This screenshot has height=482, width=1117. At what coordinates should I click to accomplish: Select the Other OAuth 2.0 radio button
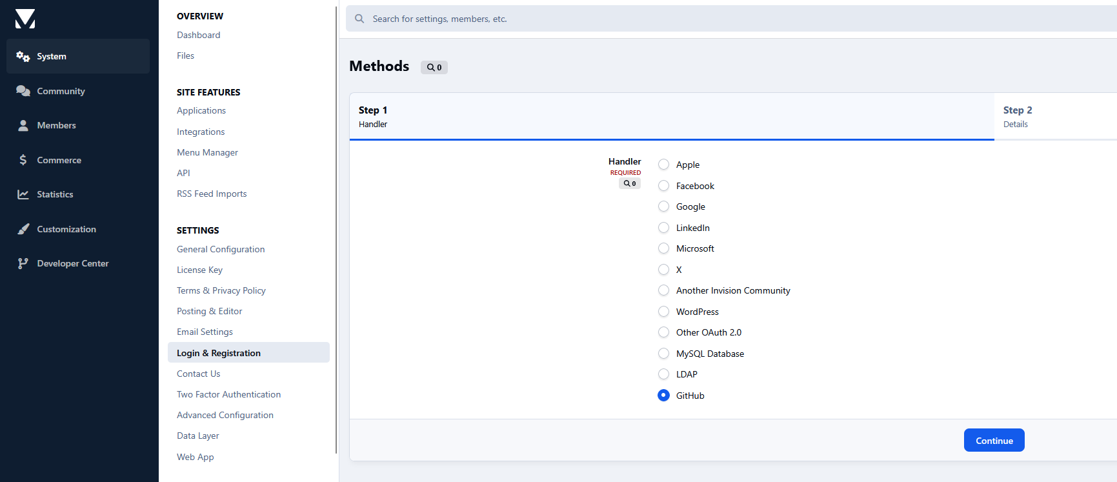coord(663,332)
